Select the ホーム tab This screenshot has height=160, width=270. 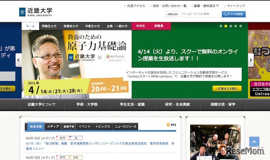[30, 26]
